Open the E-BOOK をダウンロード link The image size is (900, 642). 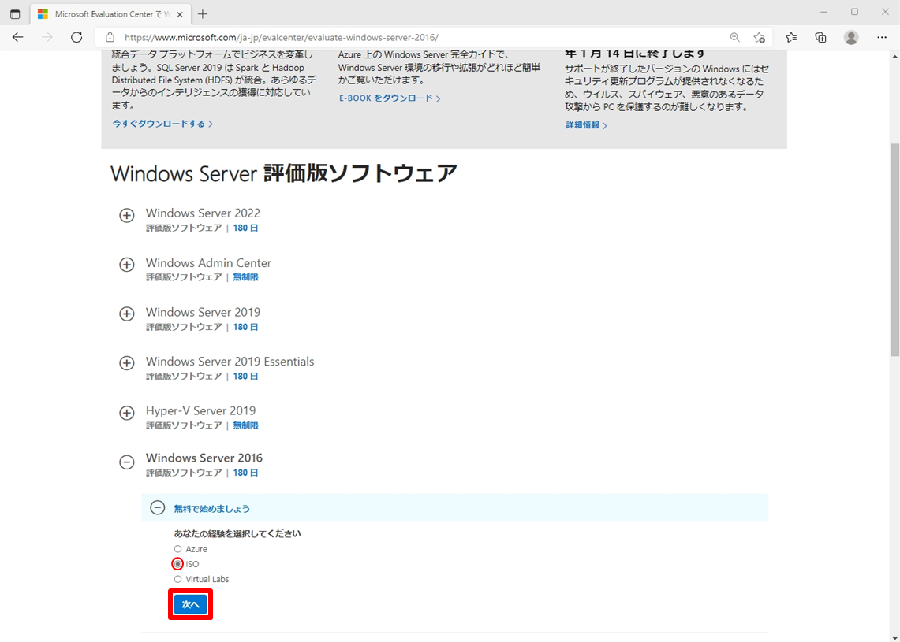point(390,98)
